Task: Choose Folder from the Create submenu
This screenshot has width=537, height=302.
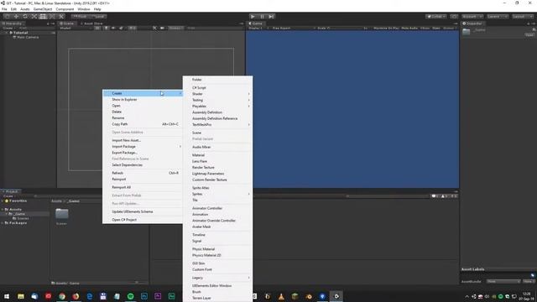Action: coord(218,80)
